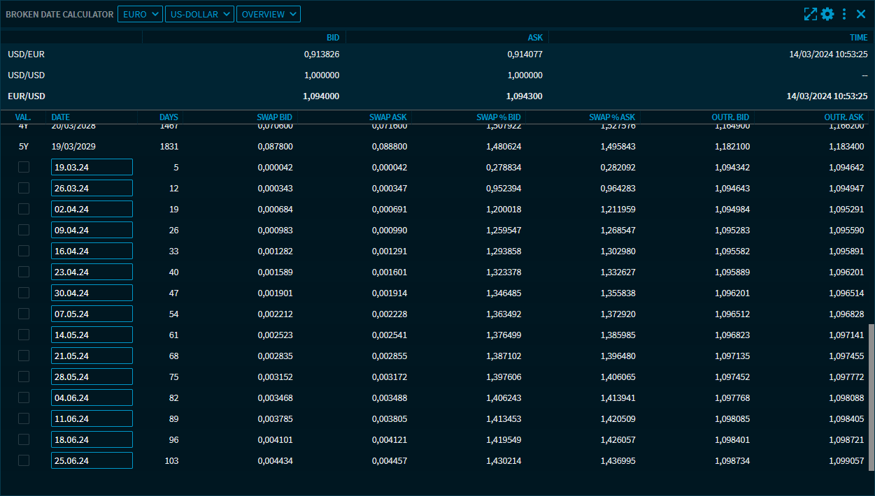
Task: Edit the 26.03.24 date input field
Action: click(x=92, y=188)
